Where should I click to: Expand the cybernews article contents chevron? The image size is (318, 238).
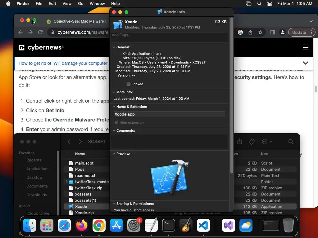point(306,63)
